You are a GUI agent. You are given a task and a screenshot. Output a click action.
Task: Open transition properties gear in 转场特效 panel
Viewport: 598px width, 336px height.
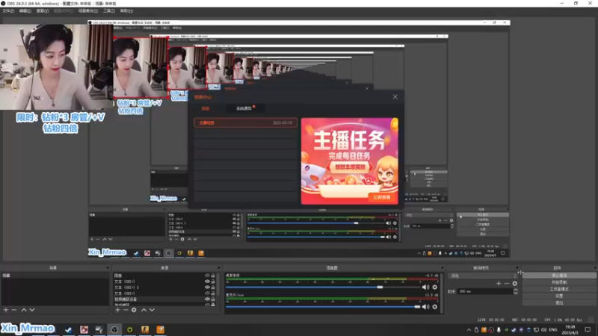(515, 284)
